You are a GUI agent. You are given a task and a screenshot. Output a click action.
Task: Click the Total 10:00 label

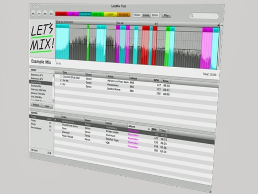[209, 74]
